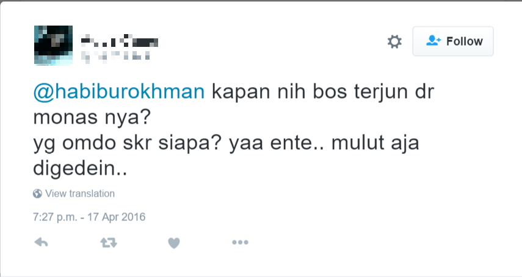The height and width of the screenshot is (277, 522).
Task: Click the globe icon beside View translation
Action: pyautogui.click(x=37, y=194)
